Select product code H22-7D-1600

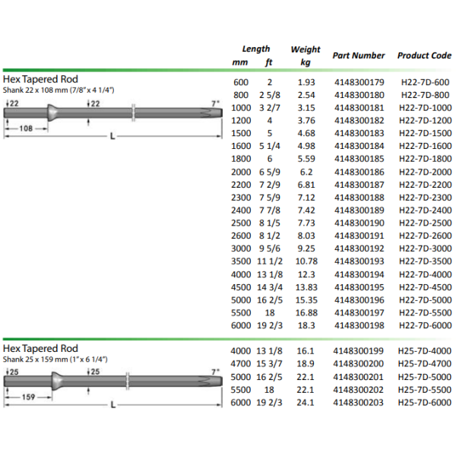[425, 146]
